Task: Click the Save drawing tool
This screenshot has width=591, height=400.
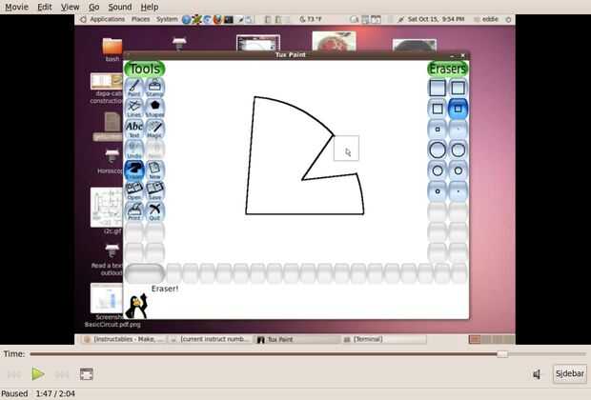Action: coord(154,190)
